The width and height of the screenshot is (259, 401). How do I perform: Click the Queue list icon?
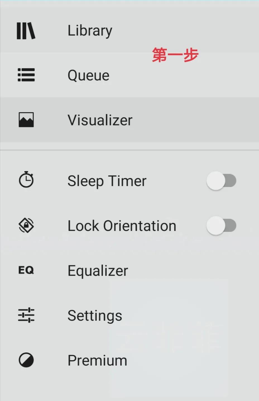[26, 75]
